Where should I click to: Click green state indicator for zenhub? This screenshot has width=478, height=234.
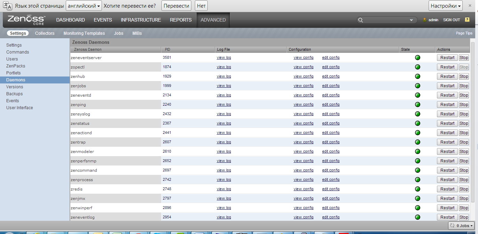tap(417, 76)
